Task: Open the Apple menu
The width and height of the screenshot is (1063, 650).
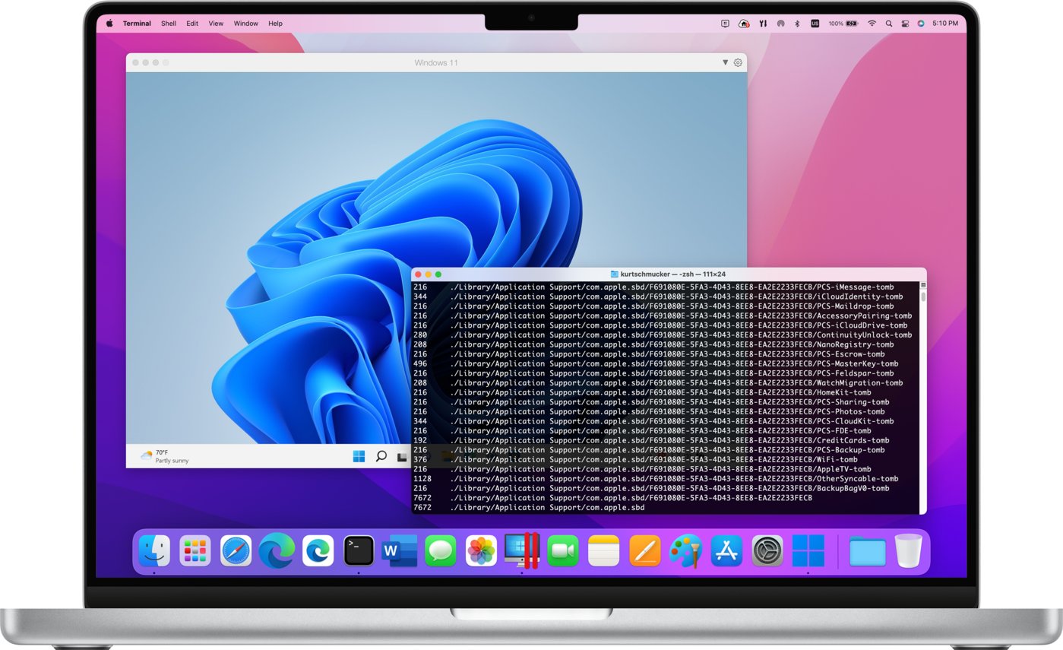Action: [109, 24]
